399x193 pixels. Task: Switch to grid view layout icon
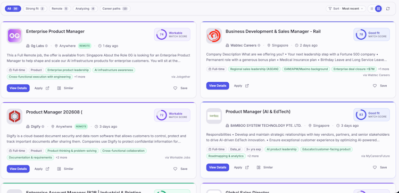pos(378,8)
